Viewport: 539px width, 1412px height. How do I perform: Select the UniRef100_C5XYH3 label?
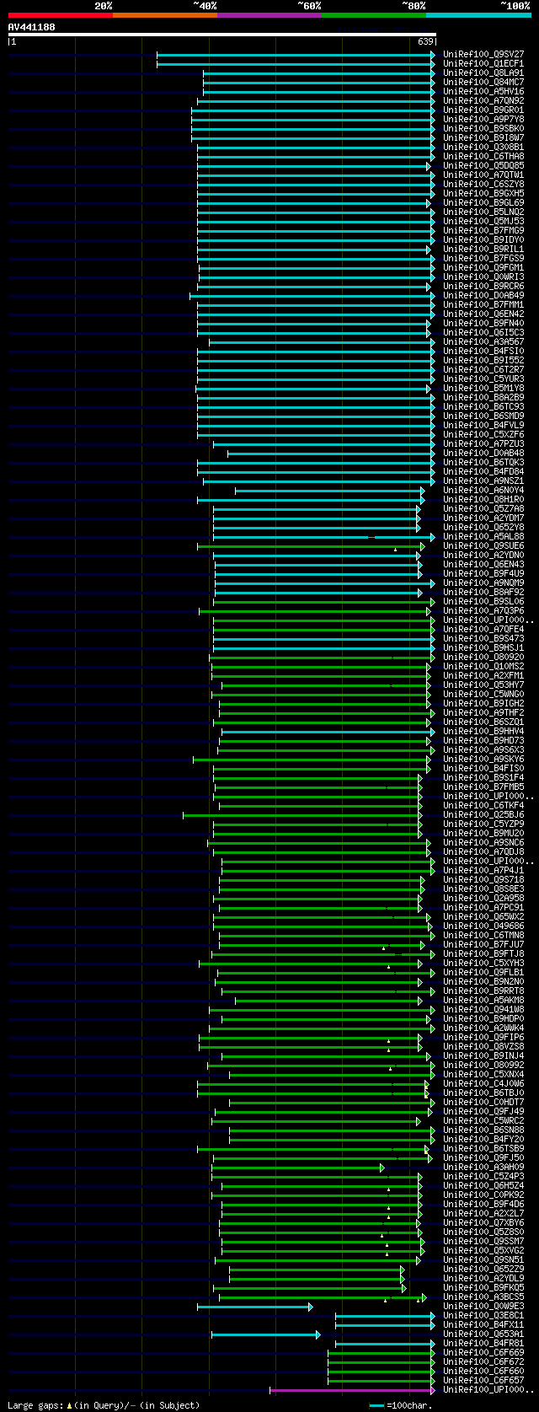483,963
